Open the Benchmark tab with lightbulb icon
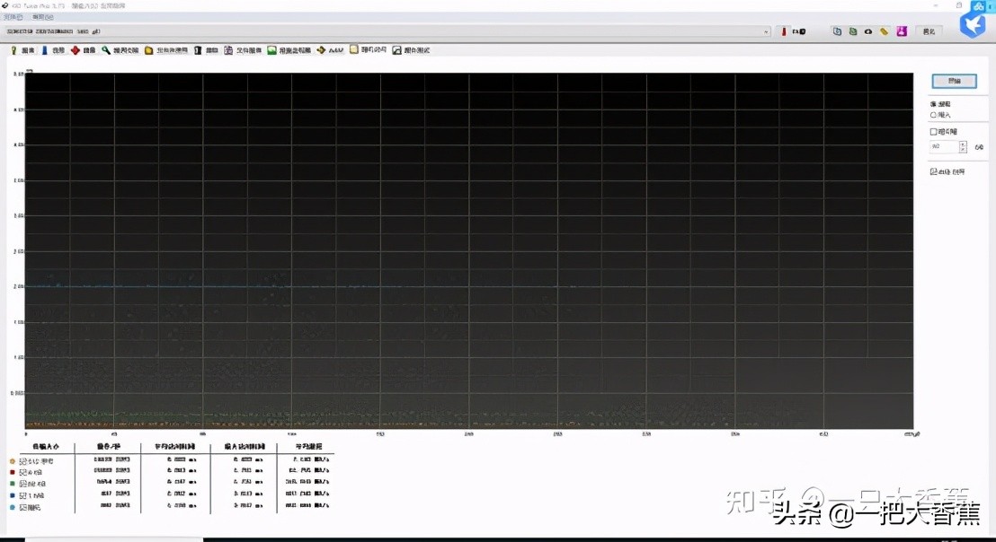This screenshot has height=542, width=996. 23,50
